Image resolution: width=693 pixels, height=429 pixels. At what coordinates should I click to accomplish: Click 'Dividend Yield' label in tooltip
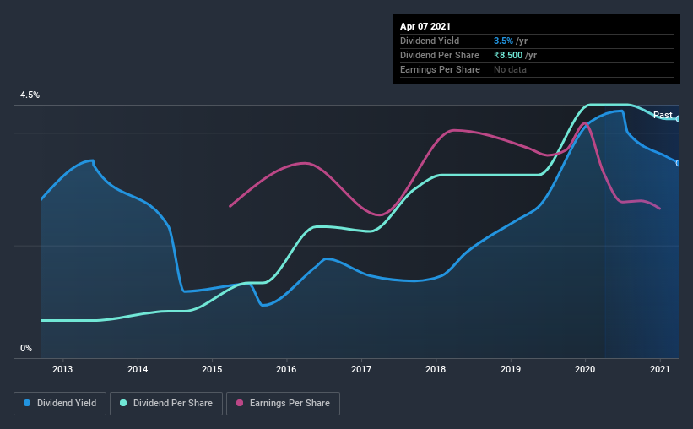430,41
